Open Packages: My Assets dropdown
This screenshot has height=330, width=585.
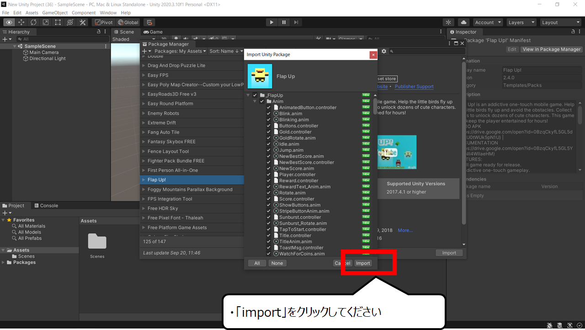[x=180, y=51]
